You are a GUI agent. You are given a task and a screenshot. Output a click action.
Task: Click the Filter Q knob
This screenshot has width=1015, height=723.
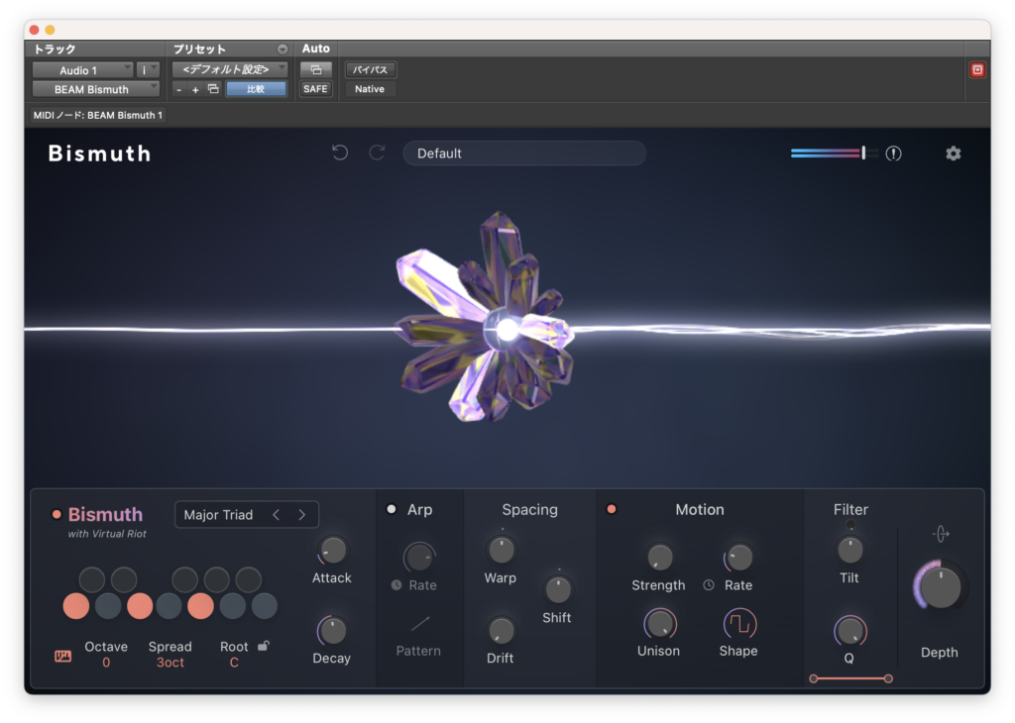coord(849,631)
